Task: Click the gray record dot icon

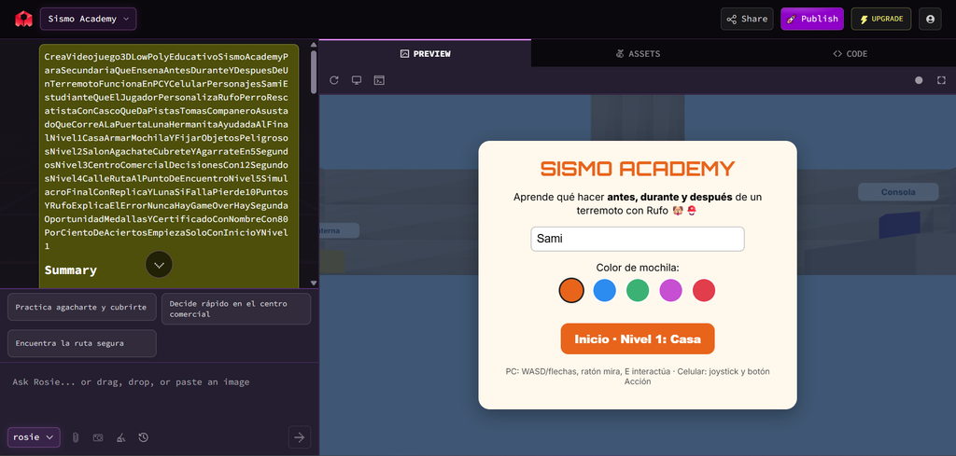Action: [919, 80]
